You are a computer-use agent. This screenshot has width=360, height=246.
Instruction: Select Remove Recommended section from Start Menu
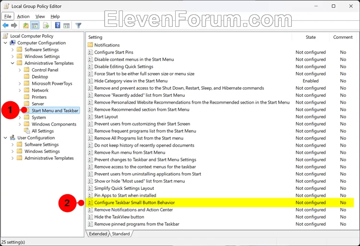(142, 110)
